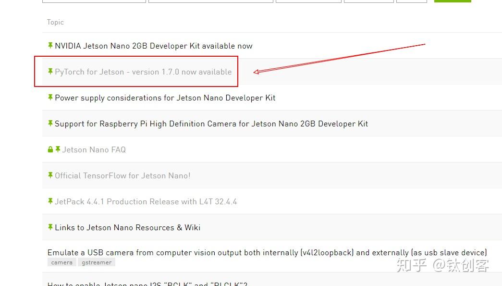Click the pin beside Official TensorFlow for Jetson Nano
The height and width of the screenshot is (286, 502).
(50, 175)
